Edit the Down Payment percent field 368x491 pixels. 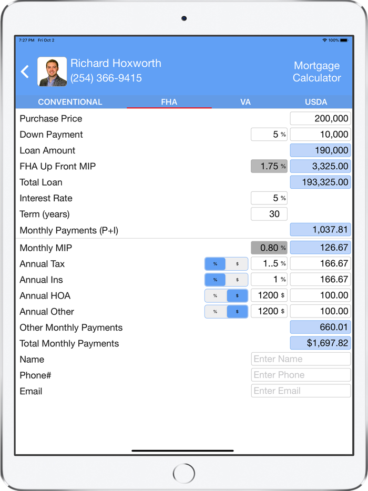(x=269, y=135)
